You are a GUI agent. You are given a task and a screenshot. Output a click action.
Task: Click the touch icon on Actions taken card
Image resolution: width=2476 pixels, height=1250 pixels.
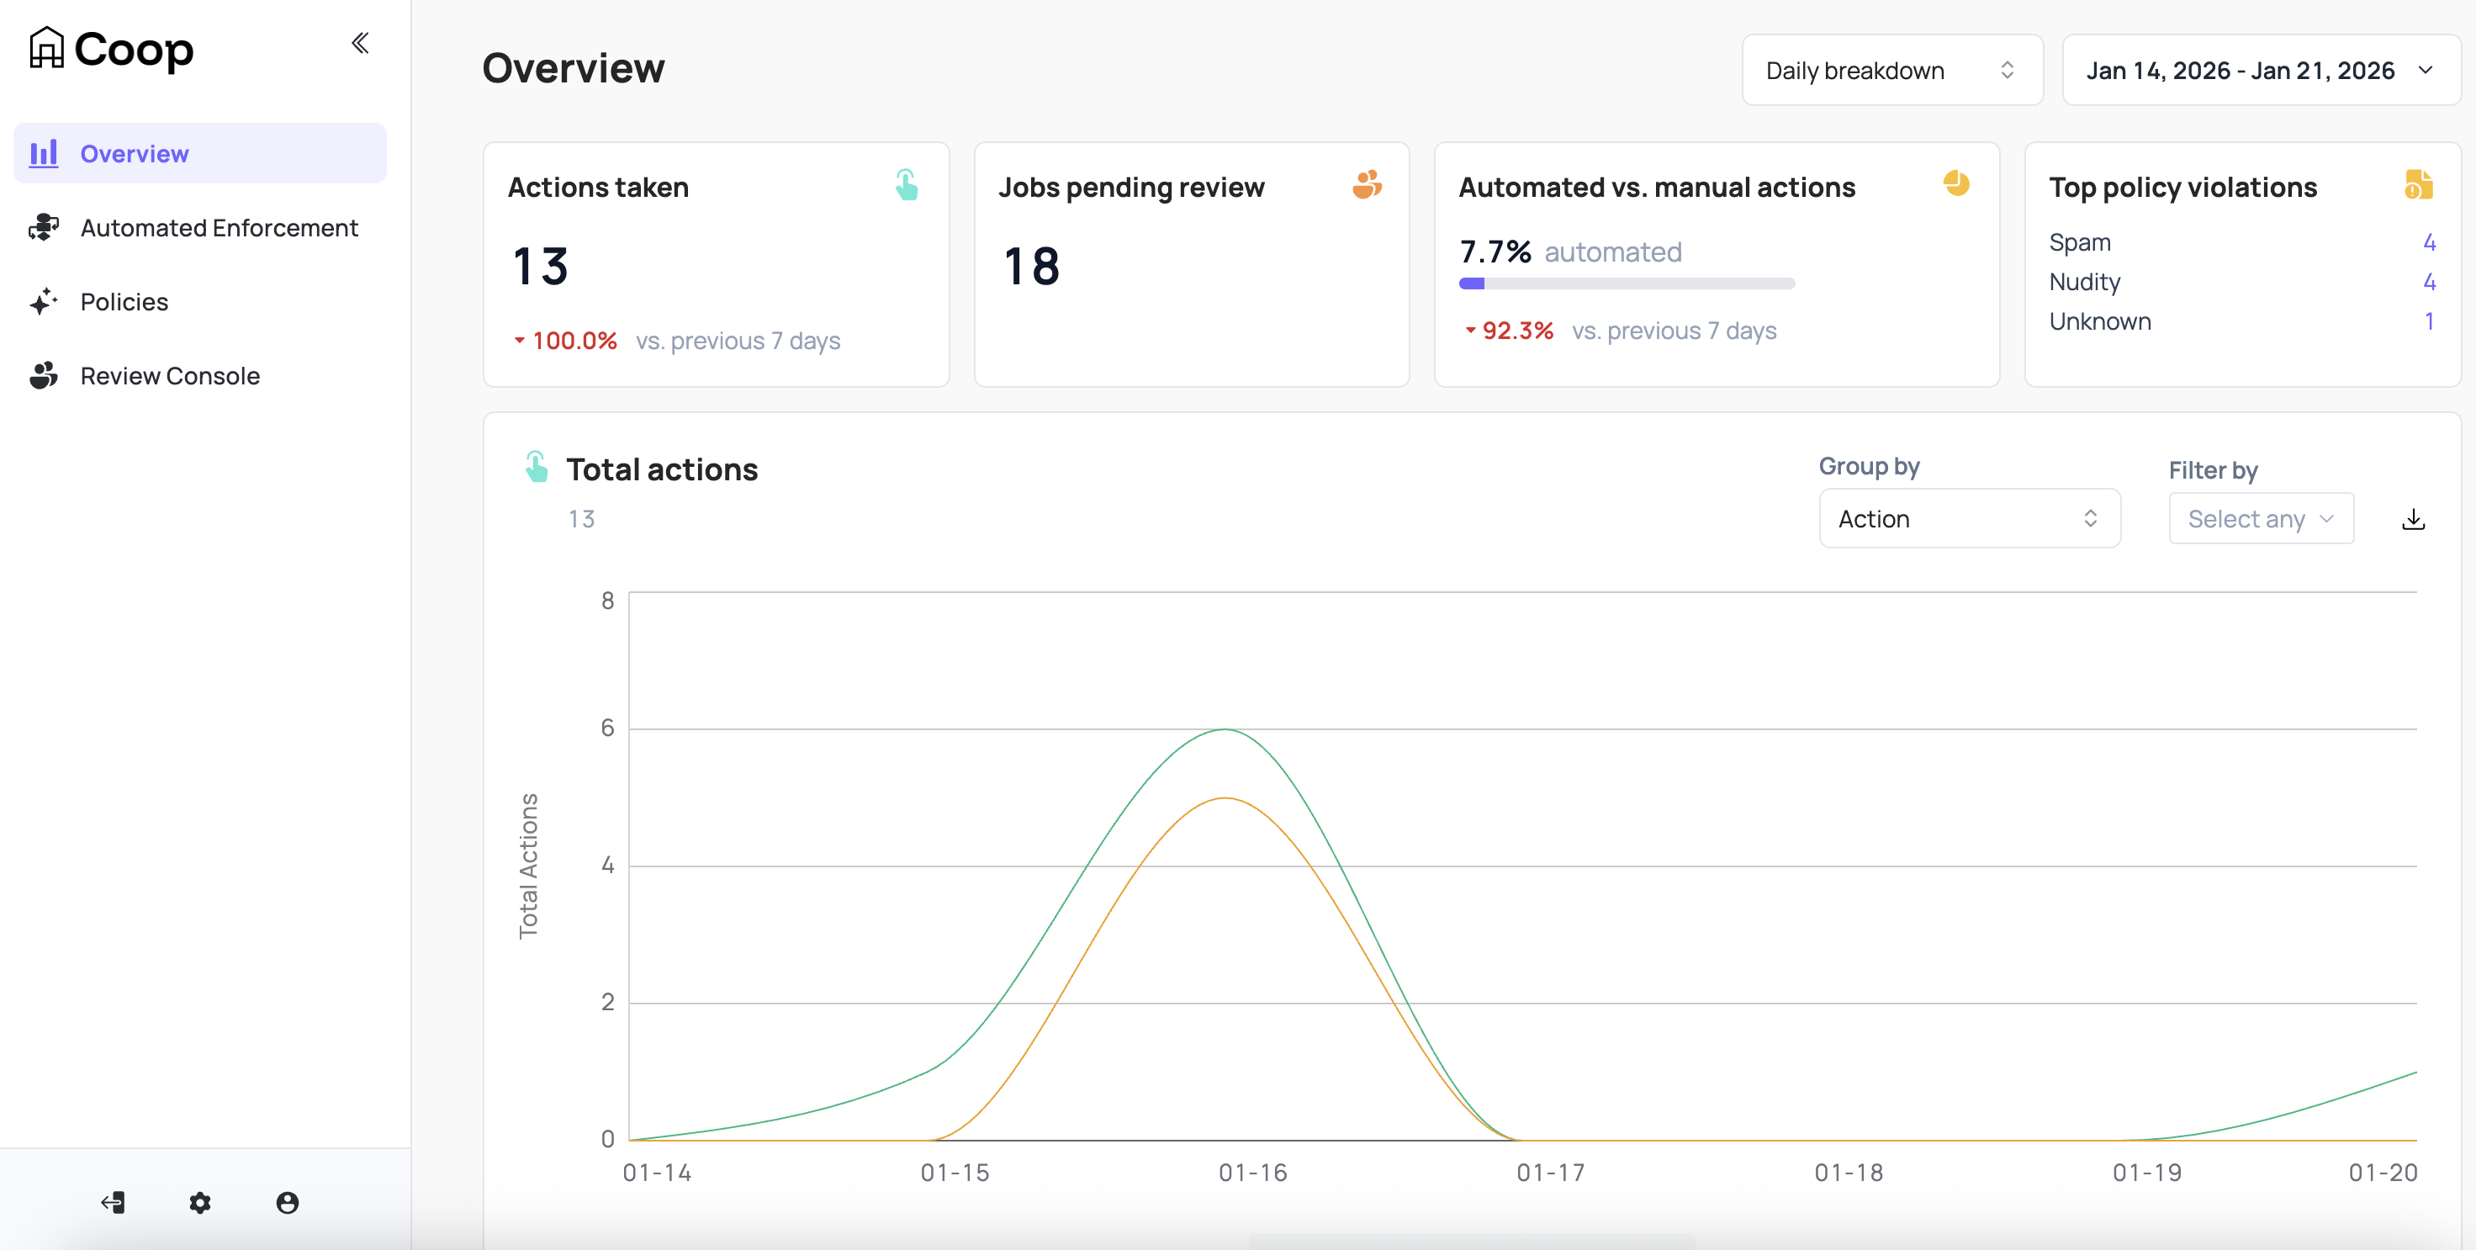coord(907,184)
